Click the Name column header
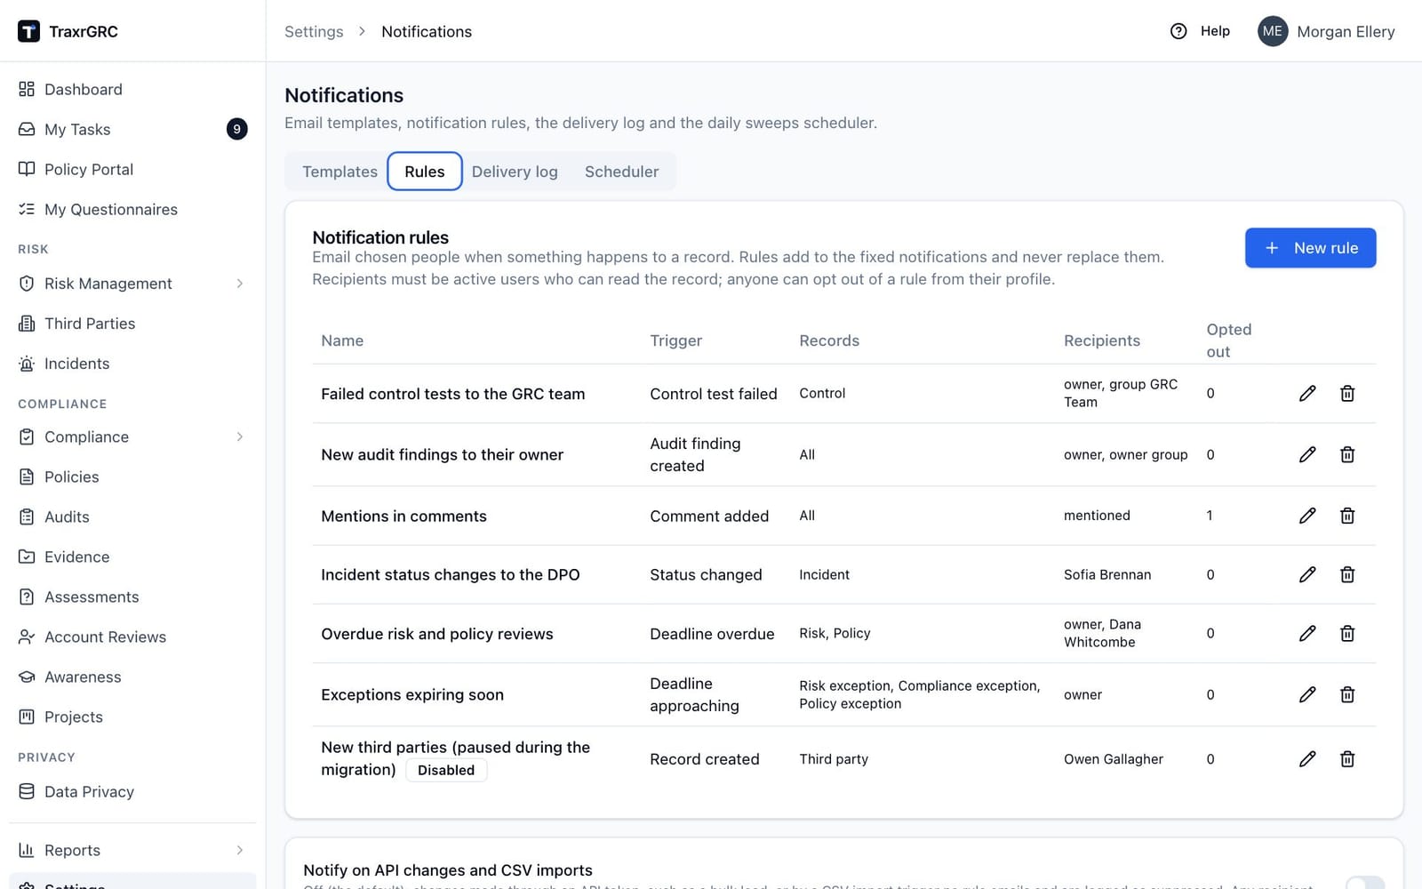1422x889 pixels. coord(342,340)
